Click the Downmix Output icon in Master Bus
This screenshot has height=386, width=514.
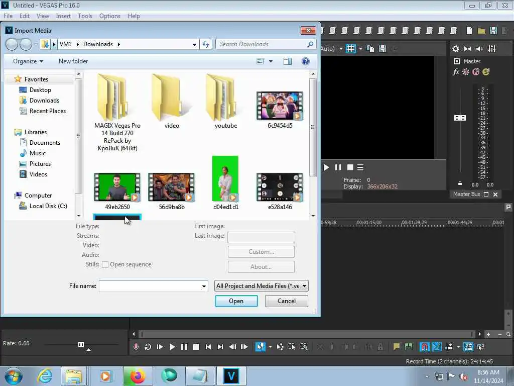point(468,49)
